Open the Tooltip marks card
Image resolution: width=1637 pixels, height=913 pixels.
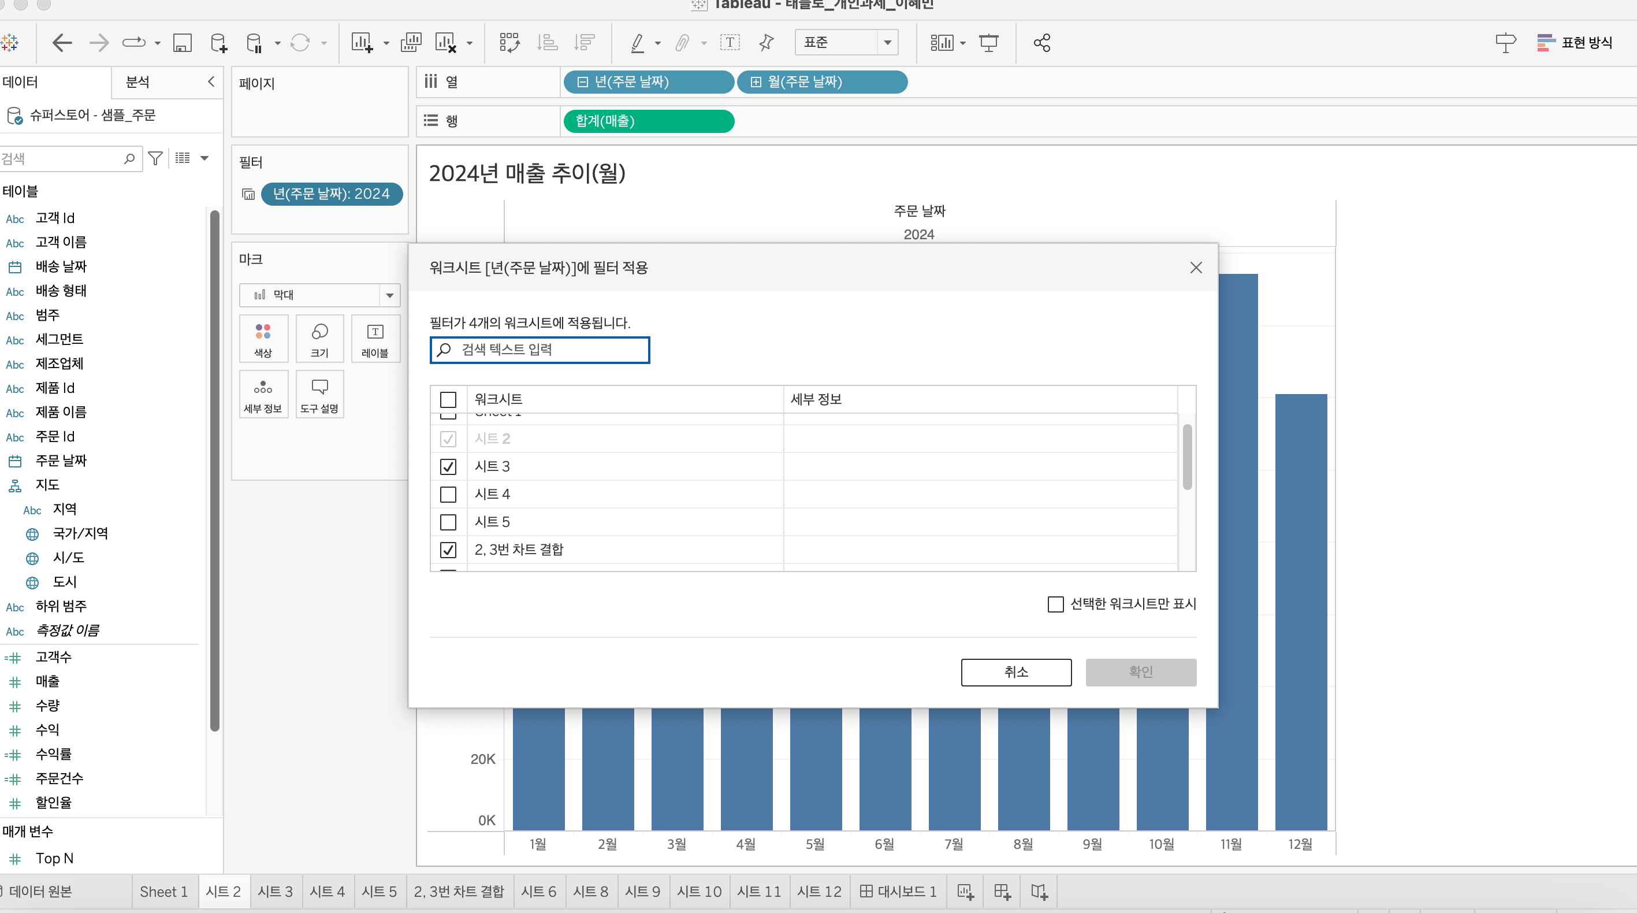pyautogui.click(x=319, y=394)
